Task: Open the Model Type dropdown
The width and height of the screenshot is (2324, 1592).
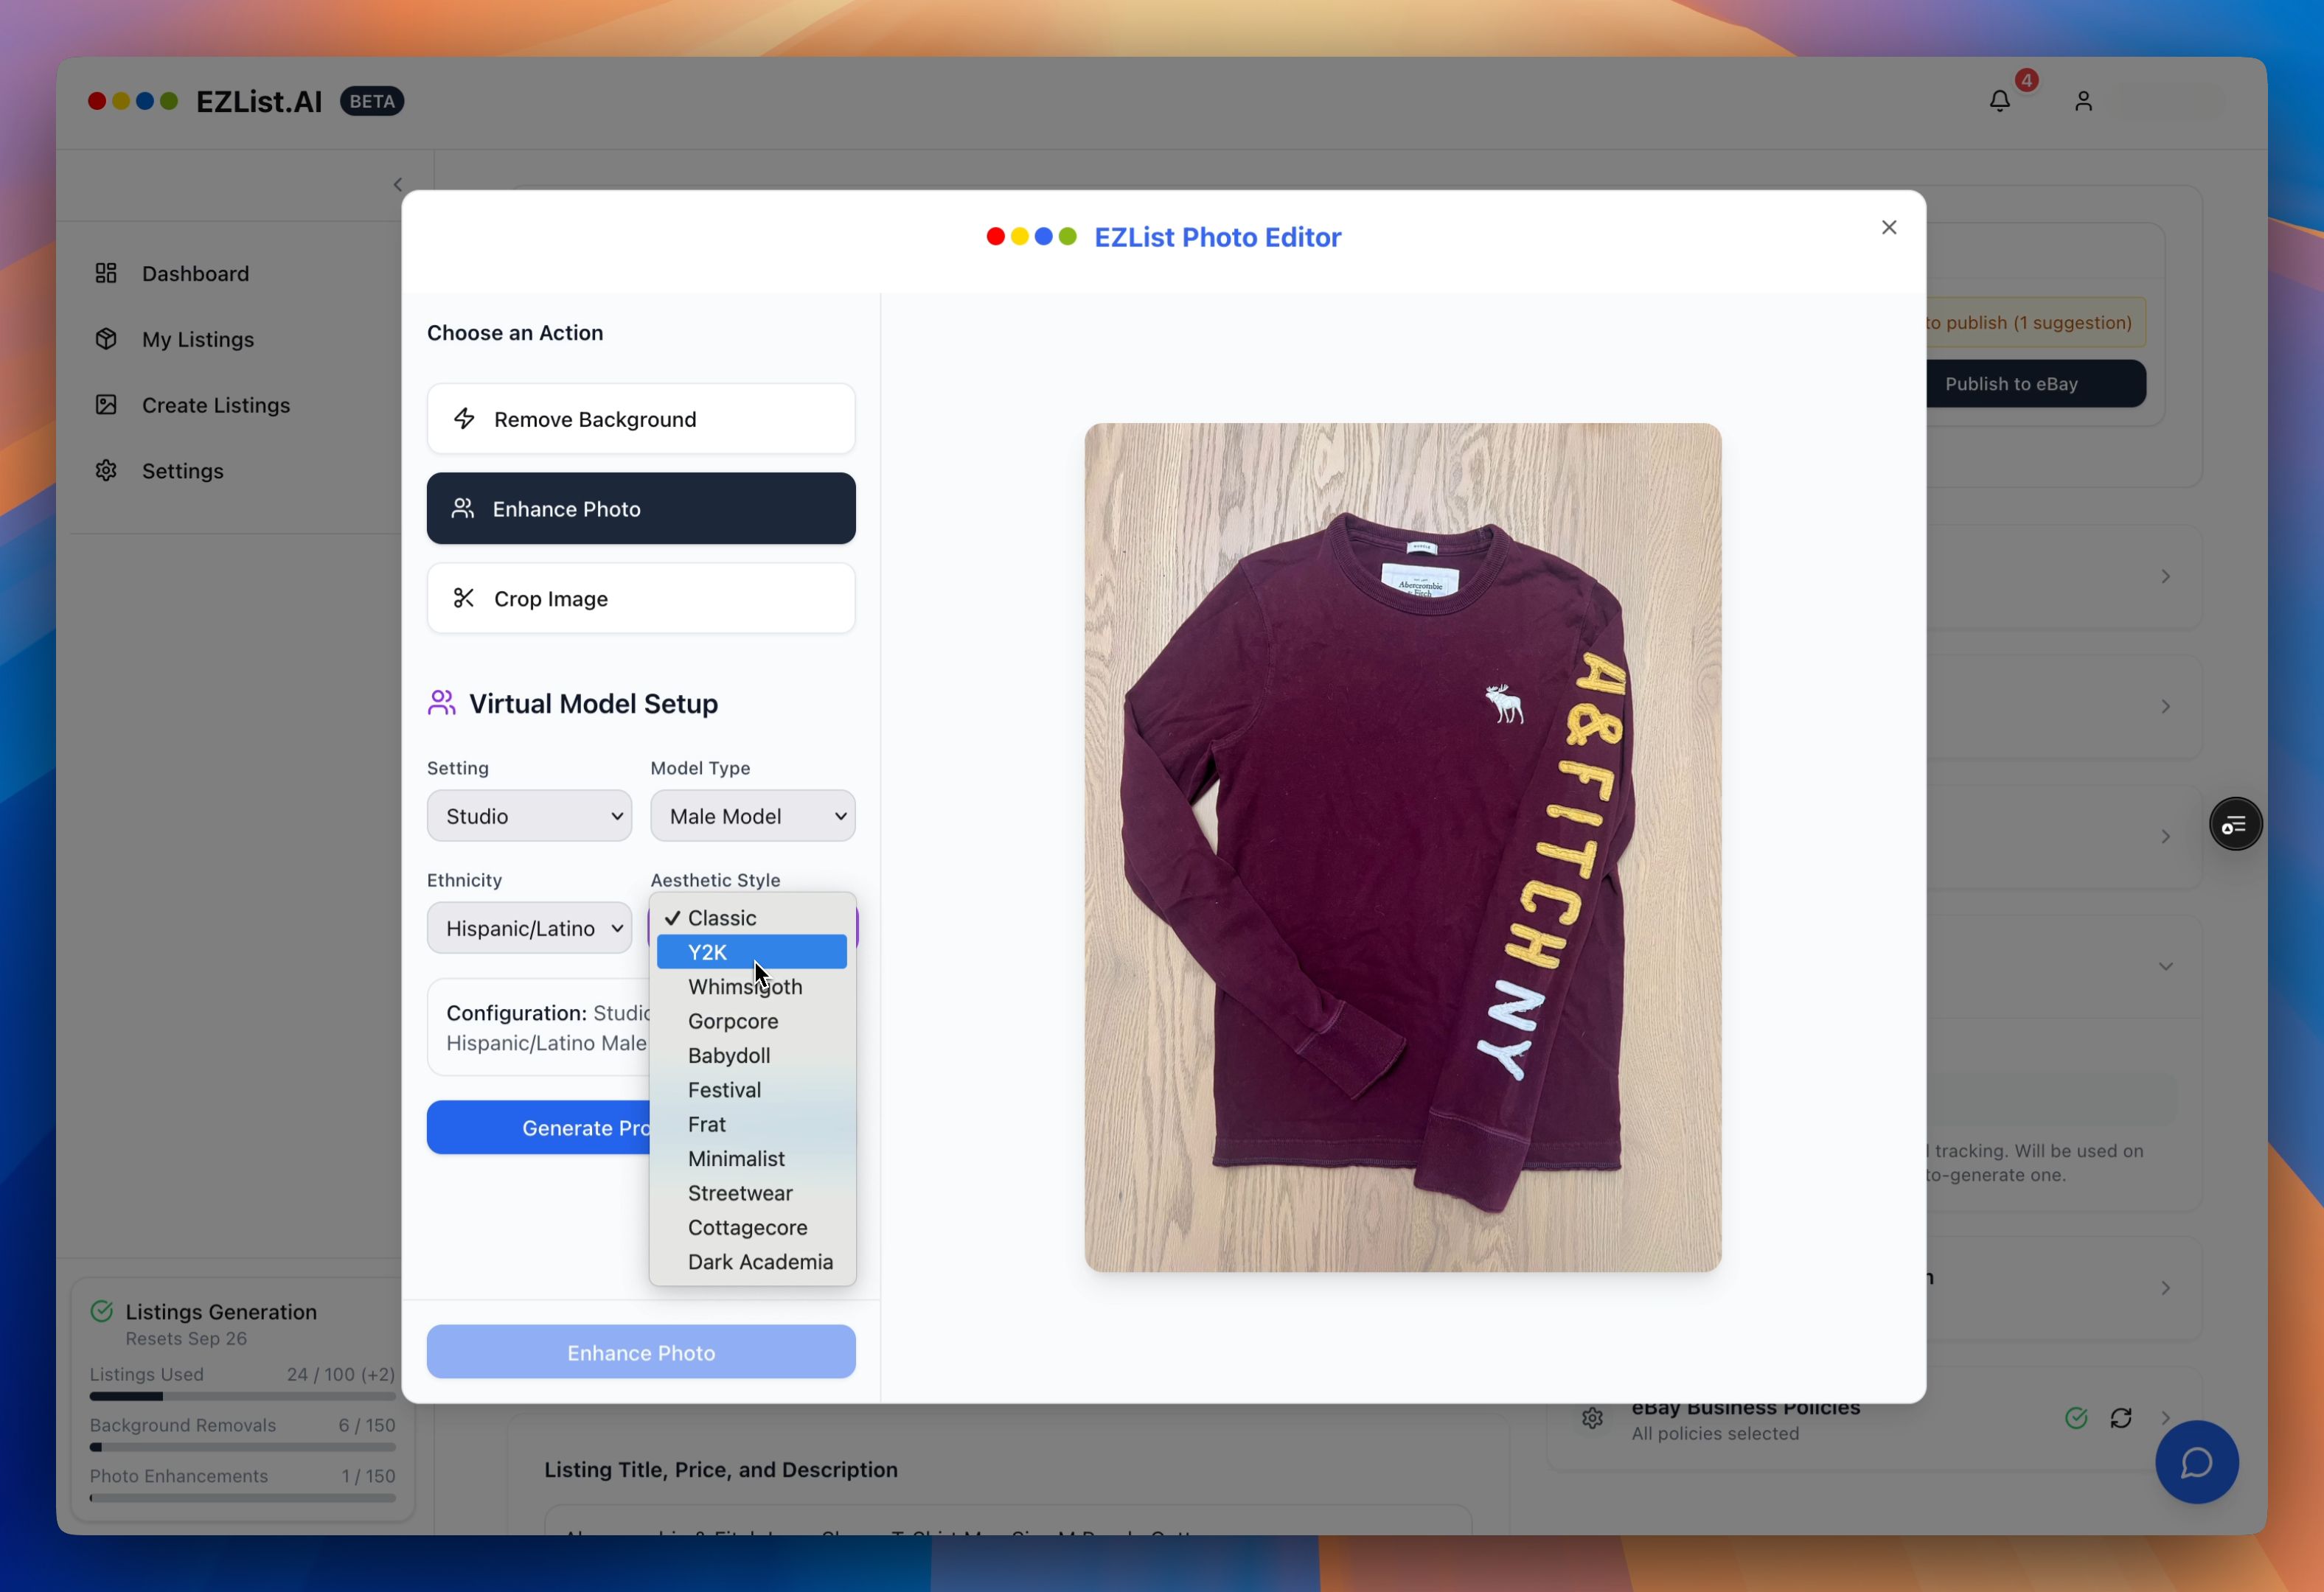Action: pos(752,815)
